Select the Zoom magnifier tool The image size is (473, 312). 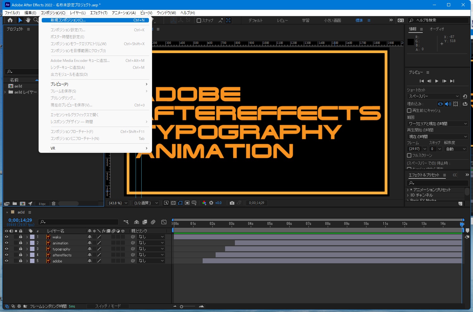pos(36,20)
